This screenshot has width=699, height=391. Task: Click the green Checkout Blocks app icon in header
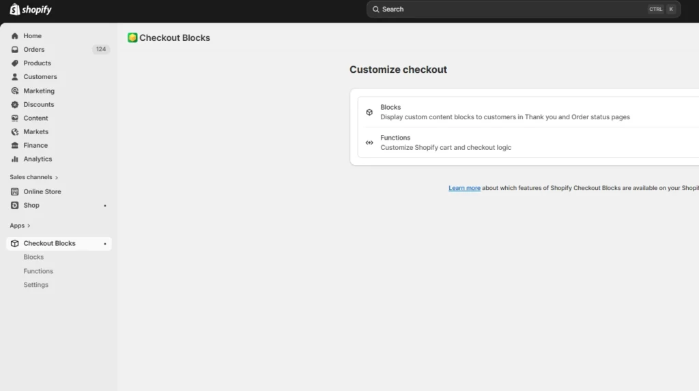click(x=132, y=38)
